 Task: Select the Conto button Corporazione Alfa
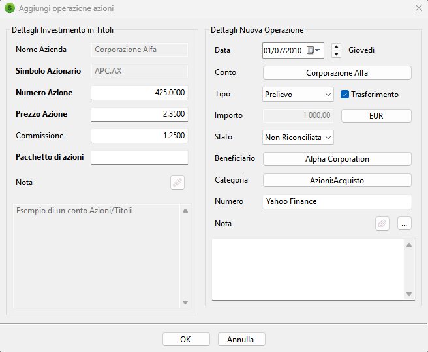point(337,73)
